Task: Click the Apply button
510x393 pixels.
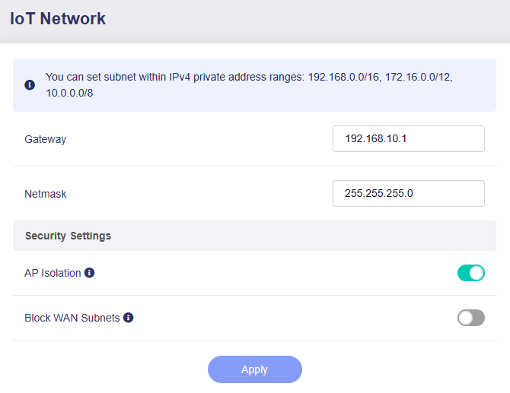Action: [x=255, y=369]
